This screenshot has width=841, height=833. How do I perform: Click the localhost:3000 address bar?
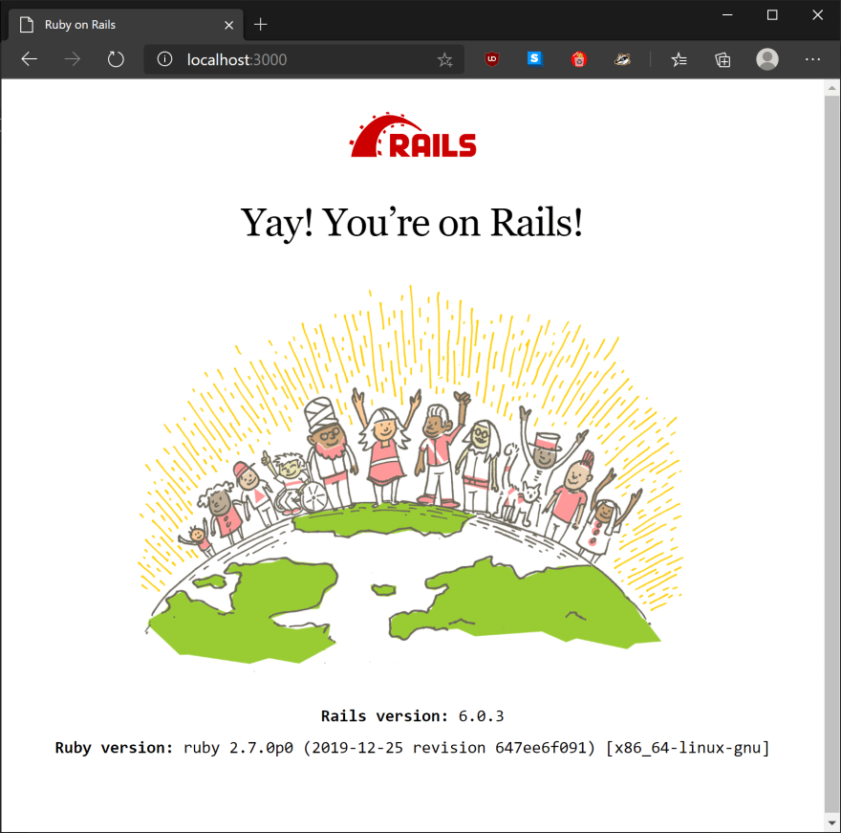click(x=304, y=59)
